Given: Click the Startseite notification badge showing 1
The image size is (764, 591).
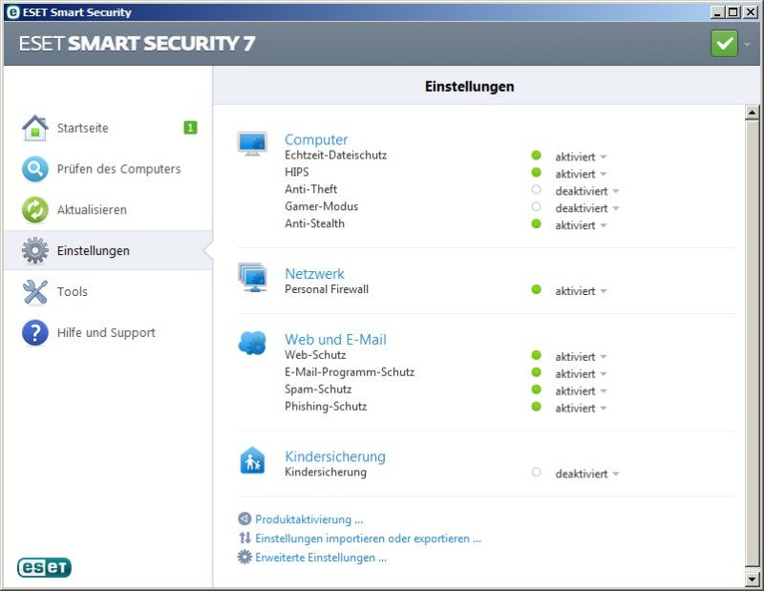Looking at the screenshot, I should pyautogui.click(x=190, y=128).
